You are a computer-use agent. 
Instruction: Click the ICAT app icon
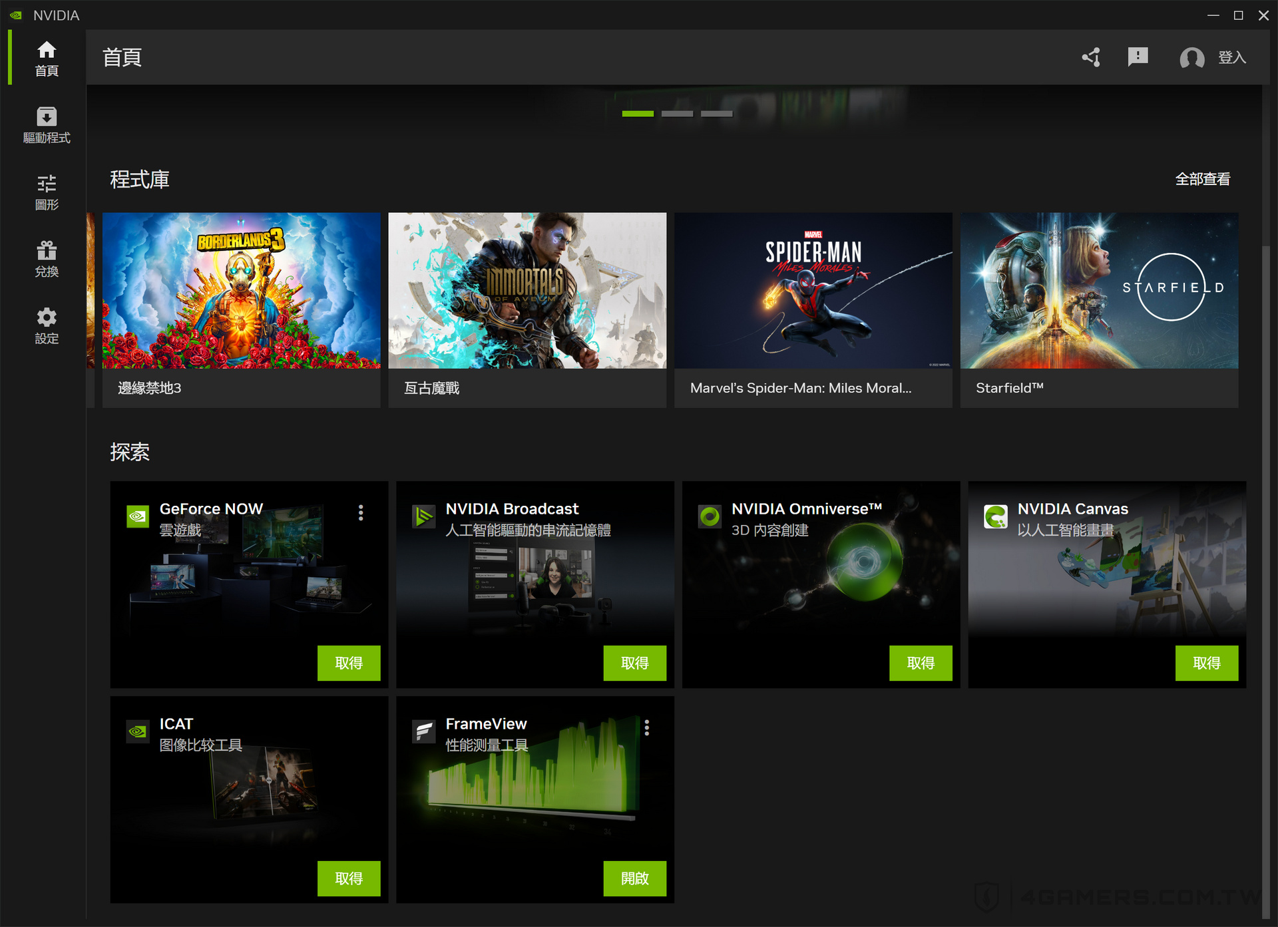tap(138, 731)
